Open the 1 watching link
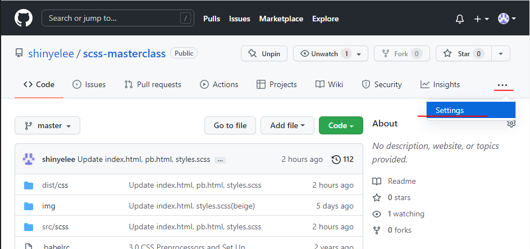 click(398, 214)
